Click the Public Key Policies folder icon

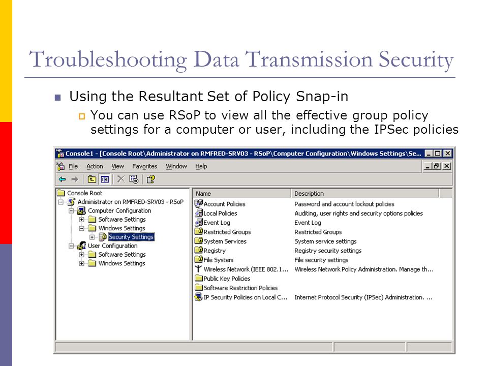click(199, 278)
